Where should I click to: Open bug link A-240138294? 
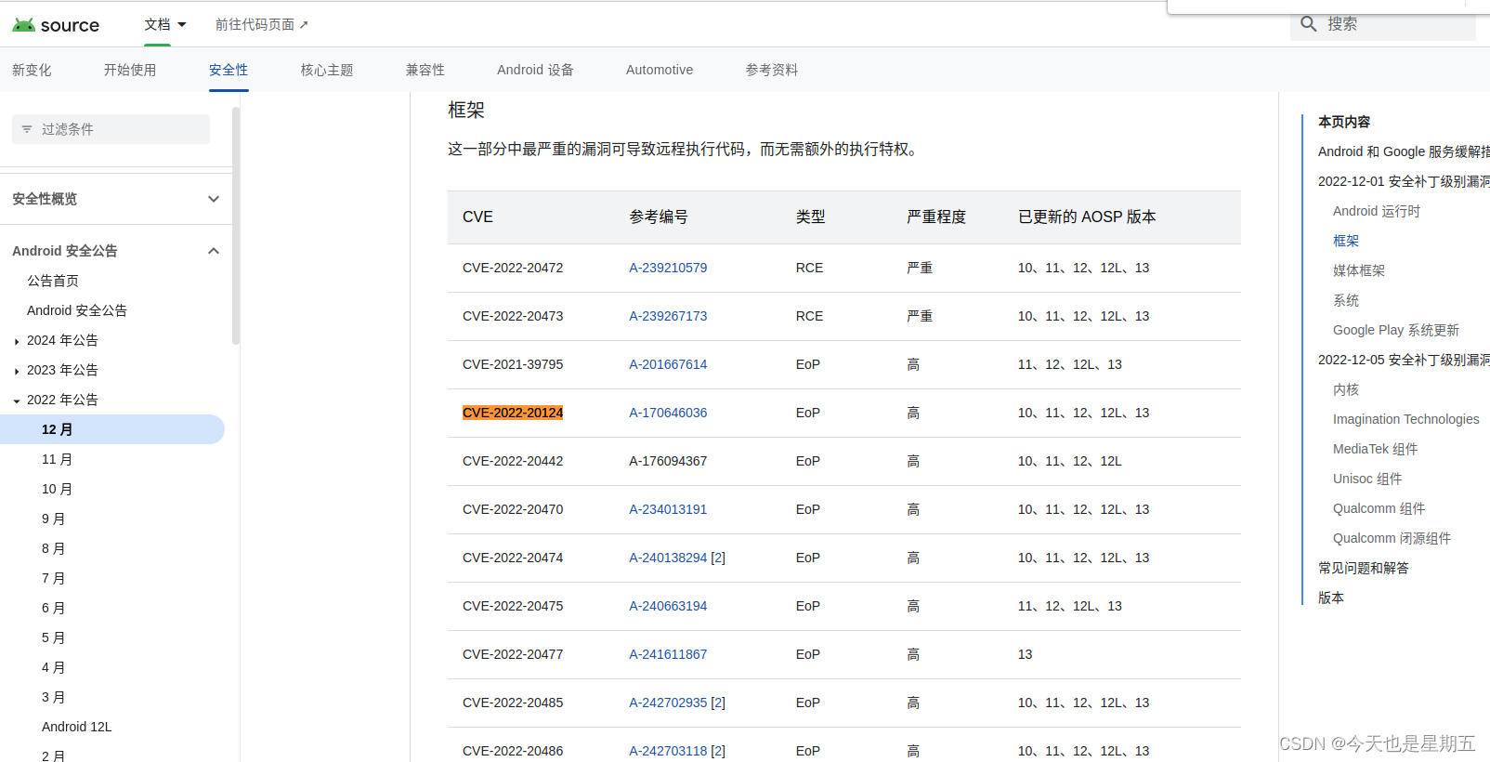click(668, 558)
